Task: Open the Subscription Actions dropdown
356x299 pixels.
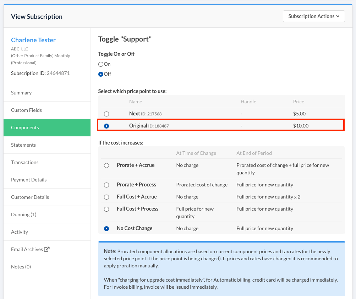Action: point(314,16)
